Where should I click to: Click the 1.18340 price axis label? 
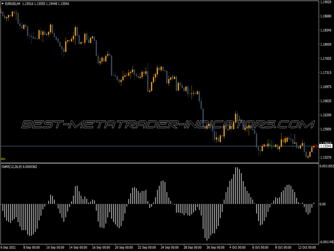[x=326, y=30]
